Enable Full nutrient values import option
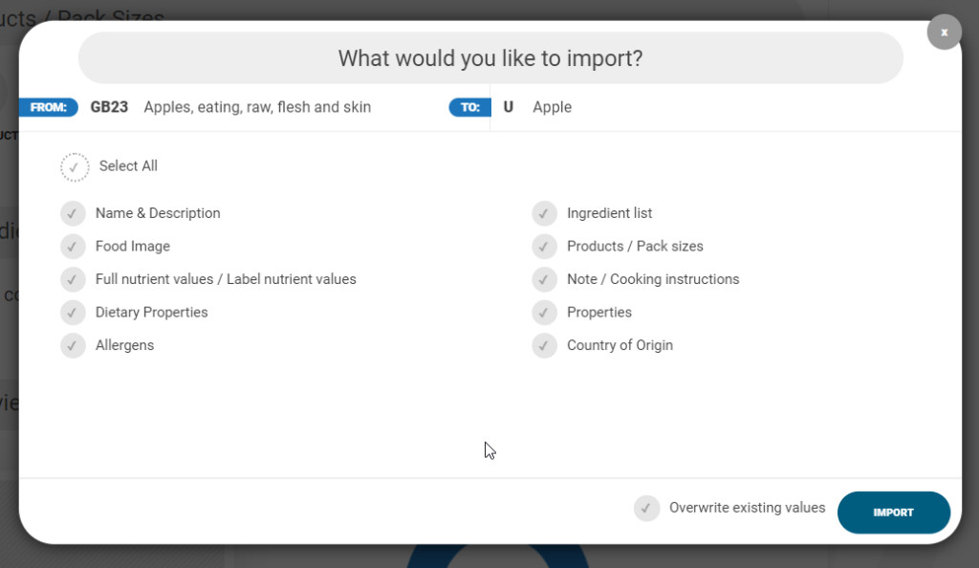Screen dimensions: 979x568 (74, 279)
